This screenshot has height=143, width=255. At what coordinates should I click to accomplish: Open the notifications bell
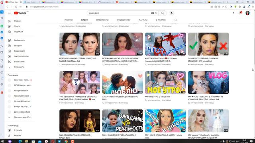[x=240, y=13]
